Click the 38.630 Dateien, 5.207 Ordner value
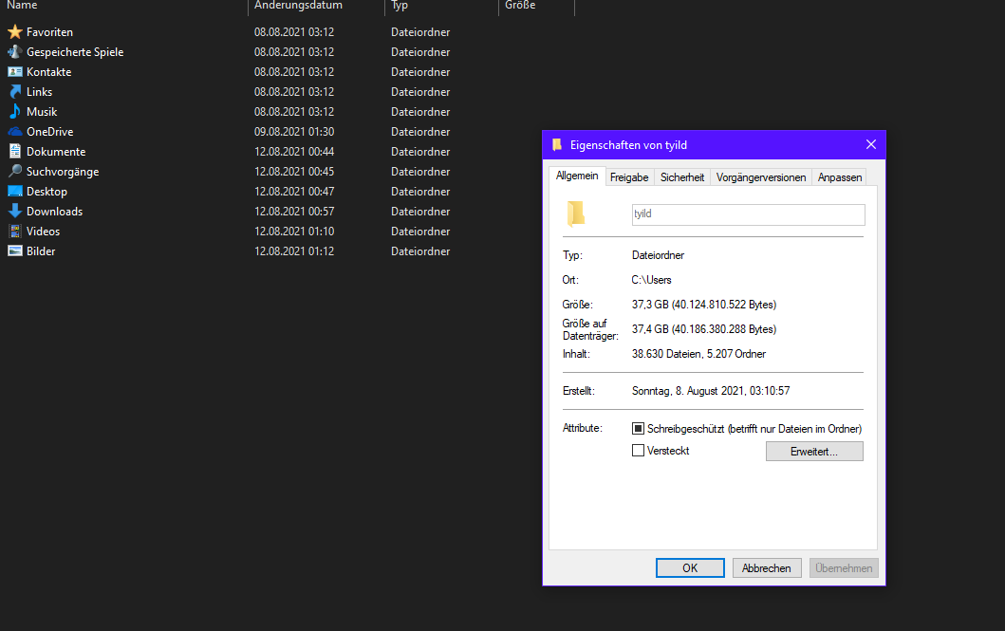Viewport: 1005px width, 631px height. pyautogui.click(x=698, y=354)
